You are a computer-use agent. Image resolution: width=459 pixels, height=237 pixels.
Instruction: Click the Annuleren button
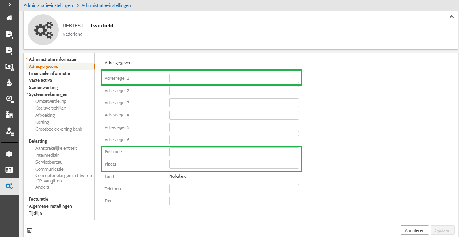tap(414, 230)
